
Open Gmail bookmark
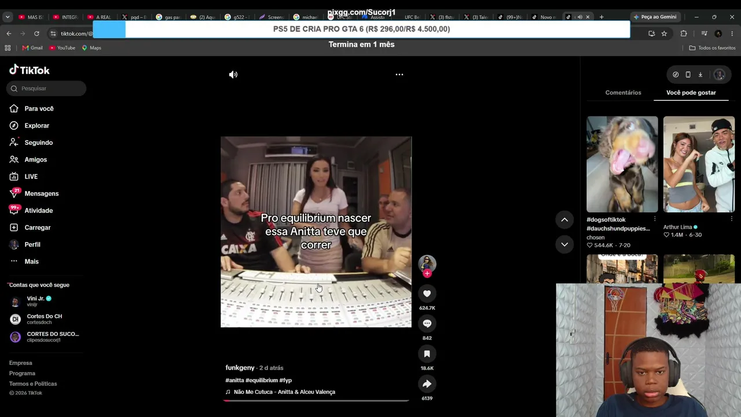tap(32, 48)
